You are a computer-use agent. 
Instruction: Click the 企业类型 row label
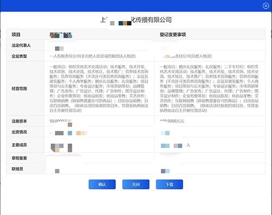tap(20, 56)
